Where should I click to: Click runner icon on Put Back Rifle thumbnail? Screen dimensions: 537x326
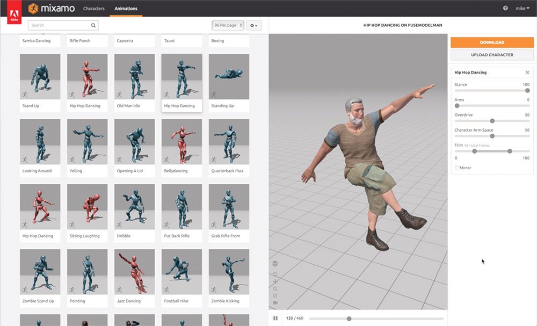pyautogui.click(x=166, y=224)
